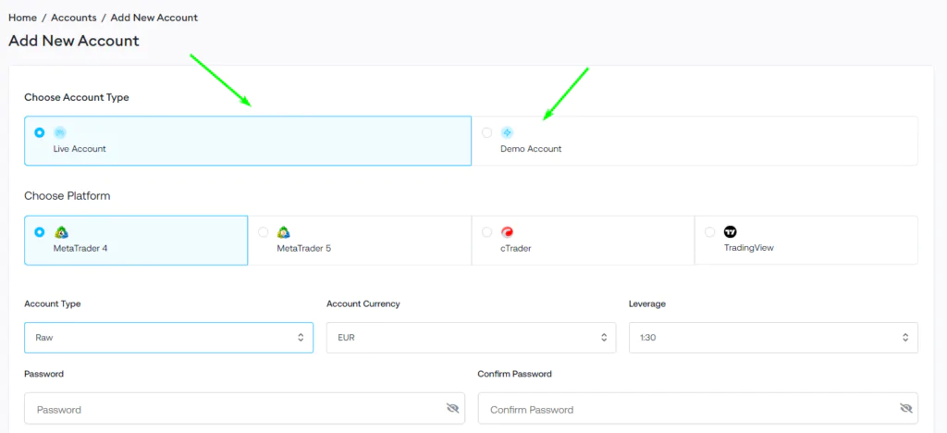The width and height of the screenshot is (947, 433).
Task: Select the Demo Account radio button
Action: click(486, 132)
